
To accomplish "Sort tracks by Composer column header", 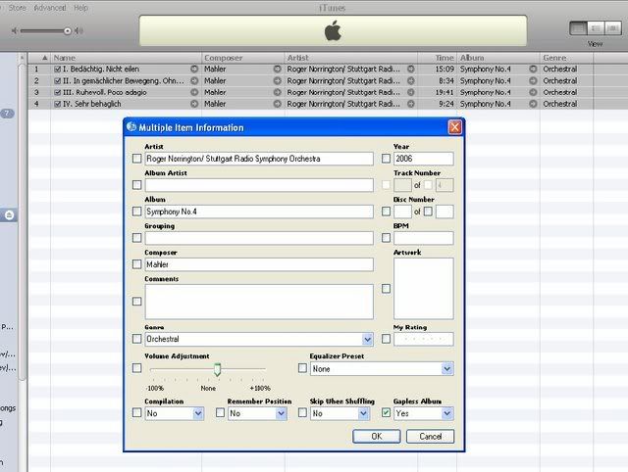I will [243, 58].
